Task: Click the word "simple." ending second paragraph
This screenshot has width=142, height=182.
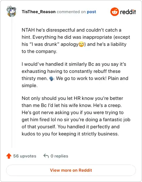Action: (29, 85)
